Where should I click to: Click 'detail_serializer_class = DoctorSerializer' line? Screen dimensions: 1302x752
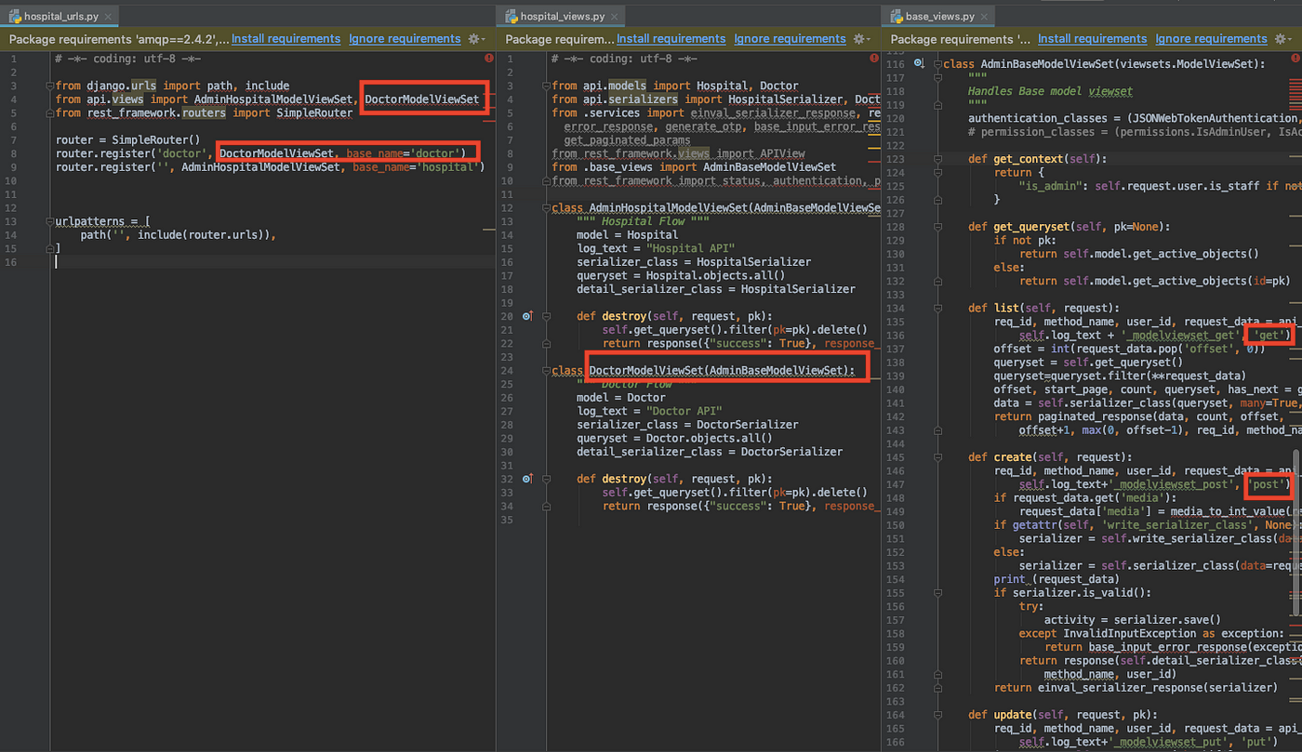click(710, 452)
